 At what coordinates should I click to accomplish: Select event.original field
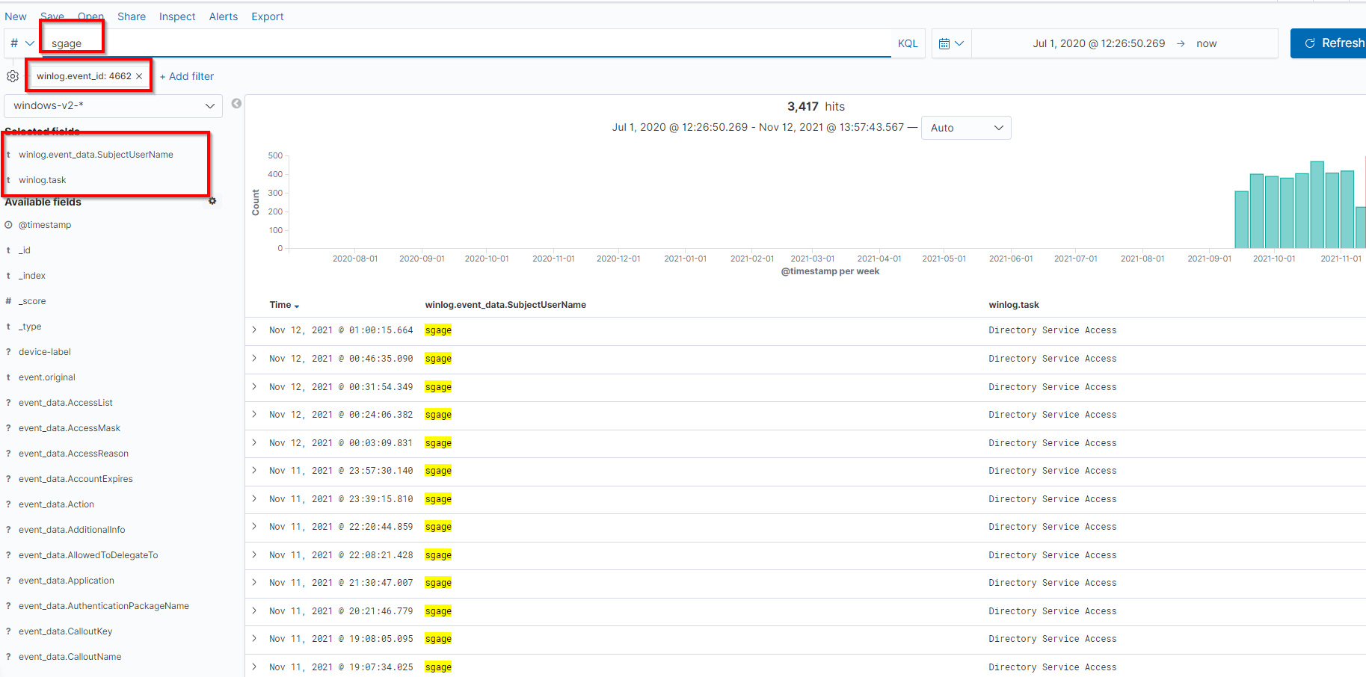coord(47,377)
